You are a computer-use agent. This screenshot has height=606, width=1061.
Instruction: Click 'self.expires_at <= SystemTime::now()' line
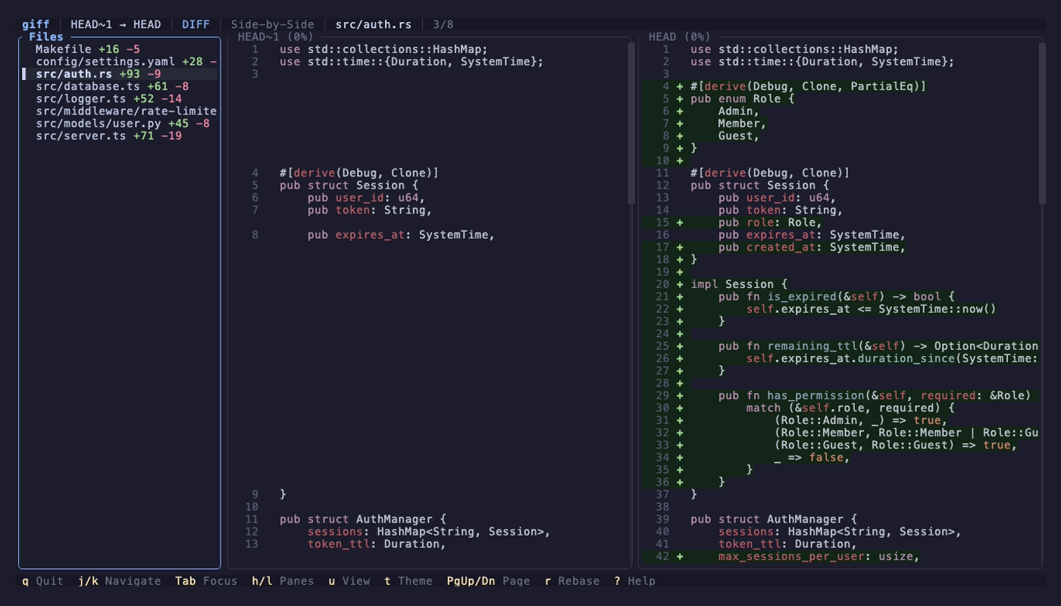[871, 308]
